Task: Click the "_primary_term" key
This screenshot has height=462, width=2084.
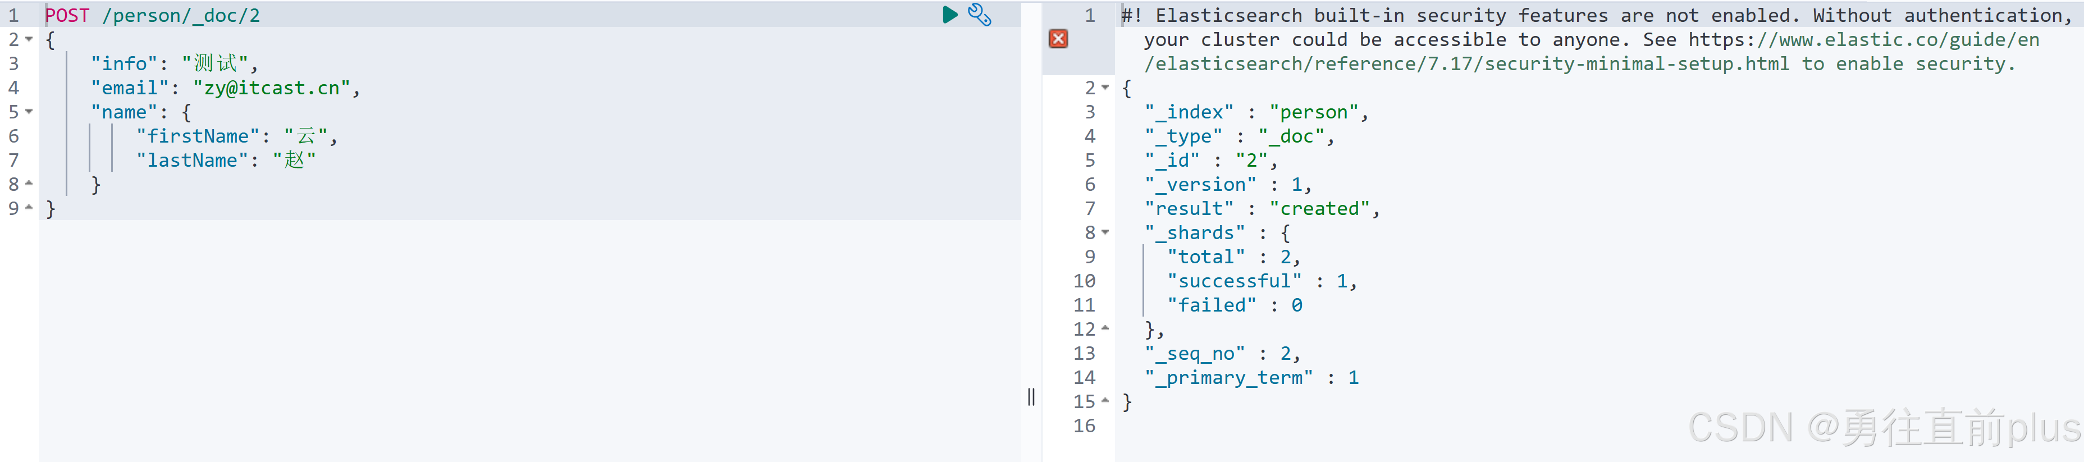Action: [1228, 377]
